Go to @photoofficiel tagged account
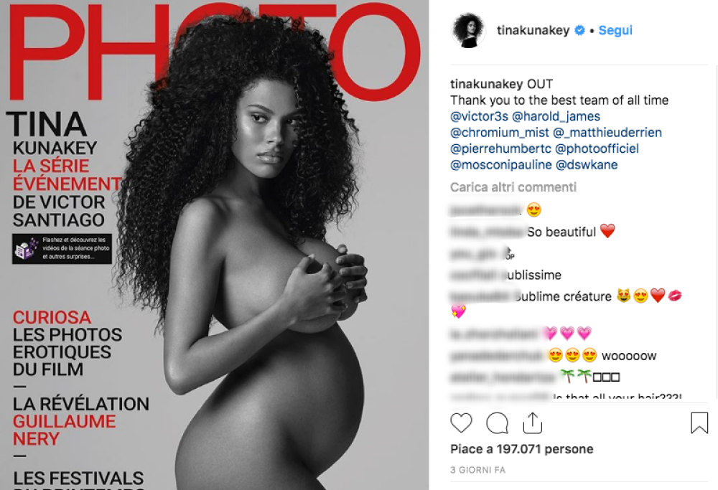The image size is (718, 490). [597, 149]
